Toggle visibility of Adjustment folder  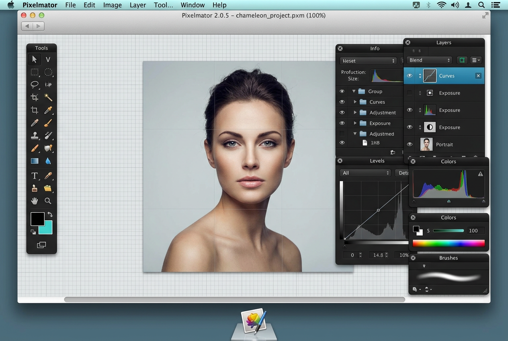click(x=342, y=113)
